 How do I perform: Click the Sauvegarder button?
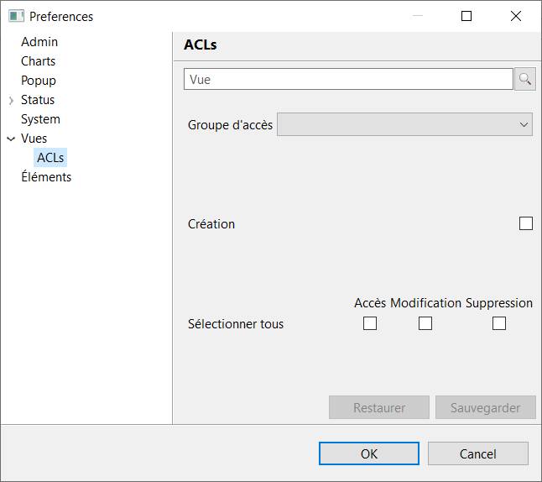pyautogui.click(x=486, y=408)
